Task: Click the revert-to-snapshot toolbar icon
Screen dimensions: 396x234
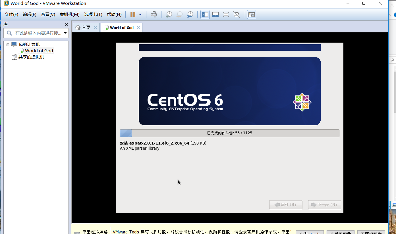Action: click(179, 14)
